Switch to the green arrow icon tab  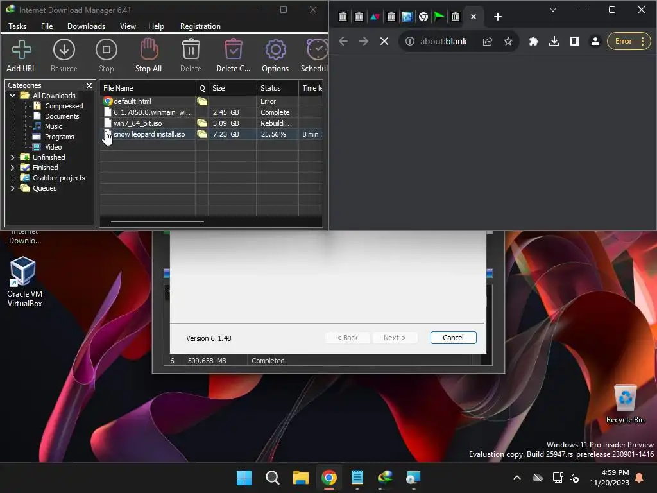[x=439, y=17]
